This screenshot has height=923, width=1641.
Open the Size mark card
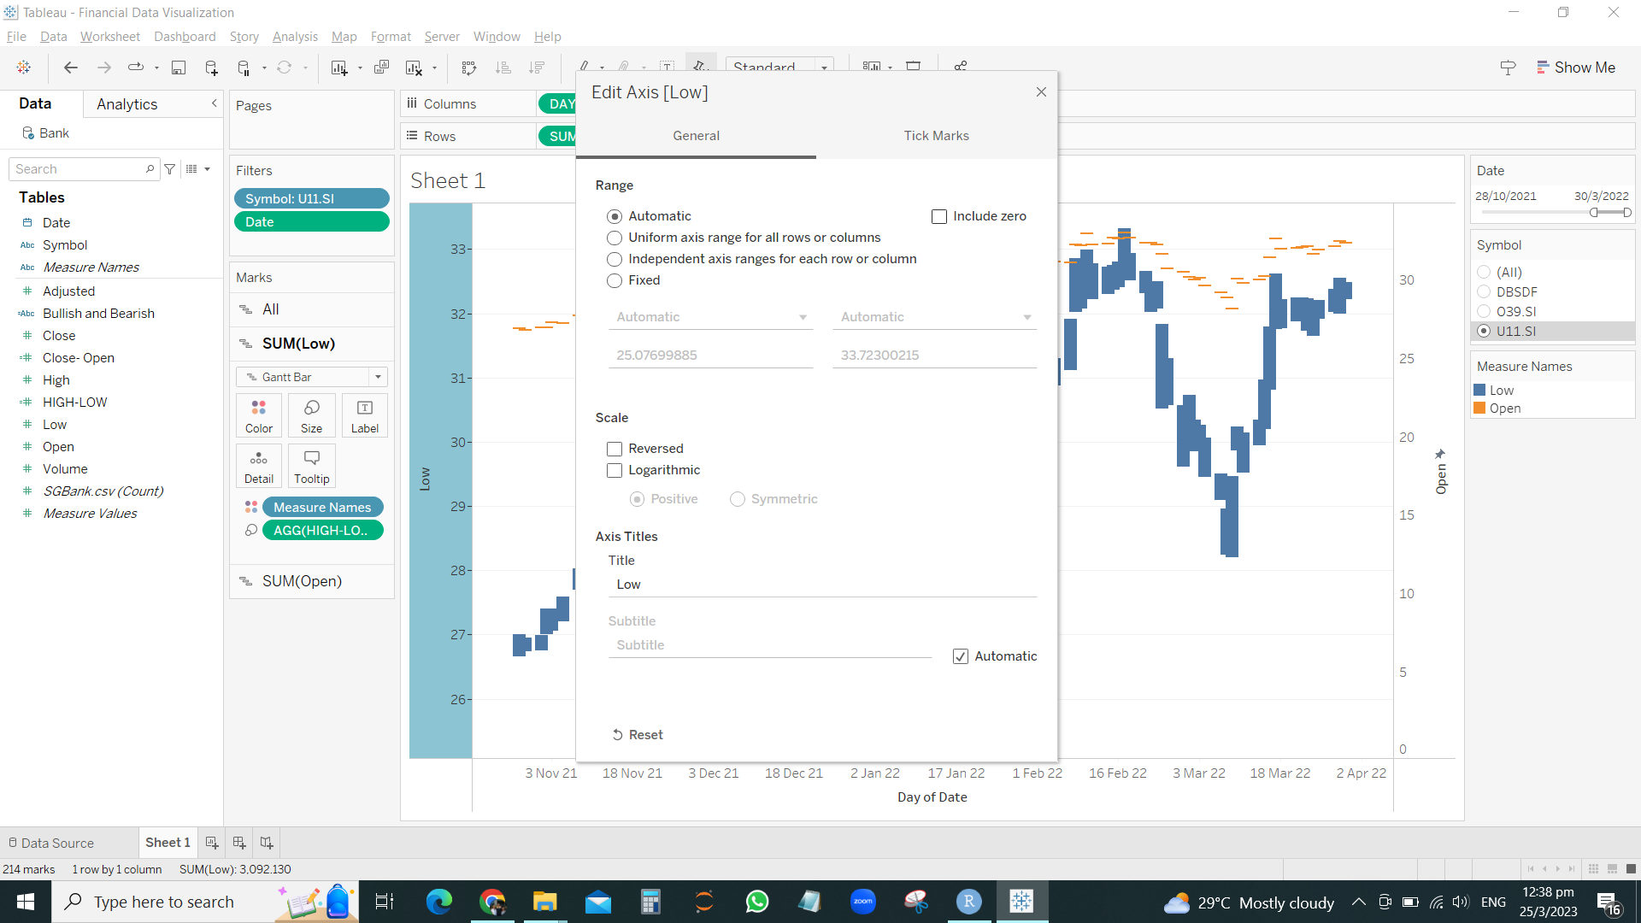pyautogui.click(x=311, y=415)
